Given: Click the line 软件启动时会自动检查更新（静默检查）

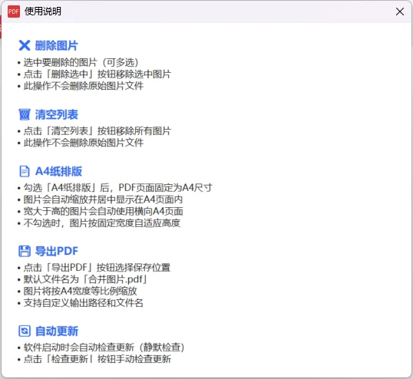Looking at the screenshot, I should (x=104, y=348).
